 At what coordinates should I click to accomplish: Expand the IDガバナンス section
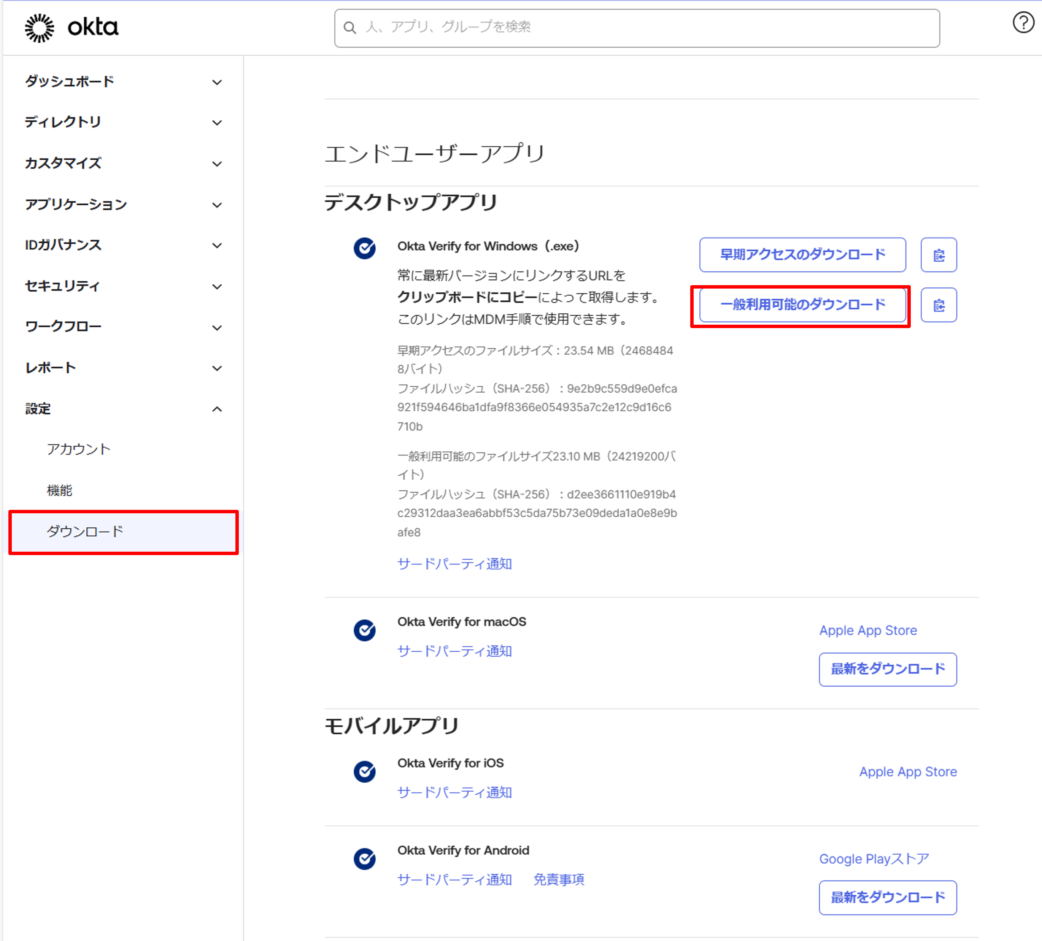pos(123,245)
